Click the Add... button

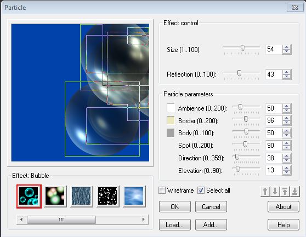coord(211,225)
